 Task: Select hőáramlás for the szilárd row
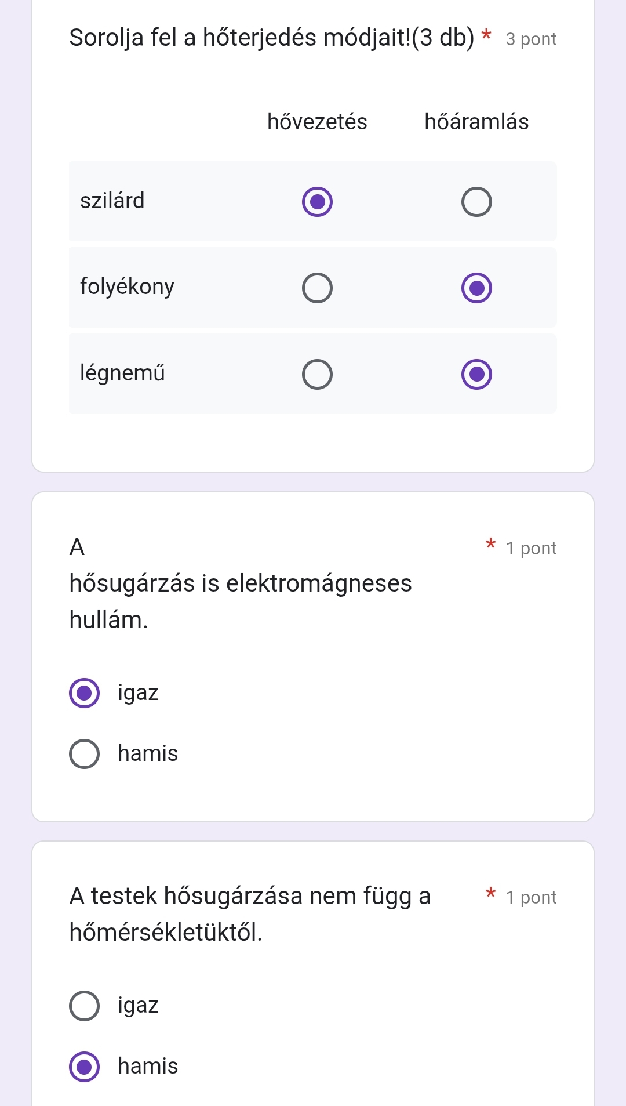point(476,202)
